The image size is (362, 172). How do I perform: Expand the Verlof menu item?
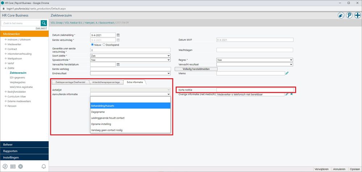pyautogui.click(x=11, y=63)
